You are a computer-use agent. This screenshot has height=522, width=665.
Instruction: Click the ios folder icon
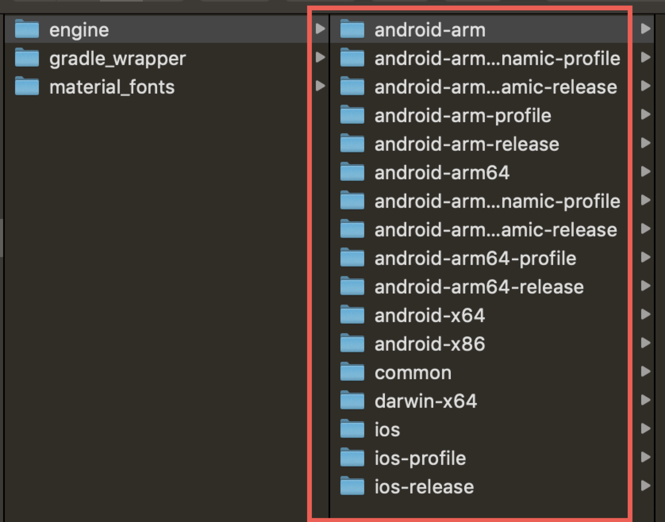point(352,429)
